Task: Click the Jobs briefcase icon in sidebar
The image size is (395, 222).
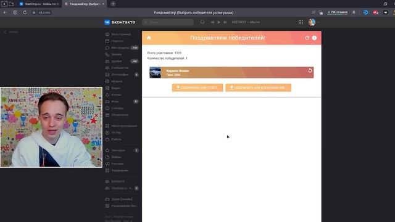Action: [x=107, y=139]
